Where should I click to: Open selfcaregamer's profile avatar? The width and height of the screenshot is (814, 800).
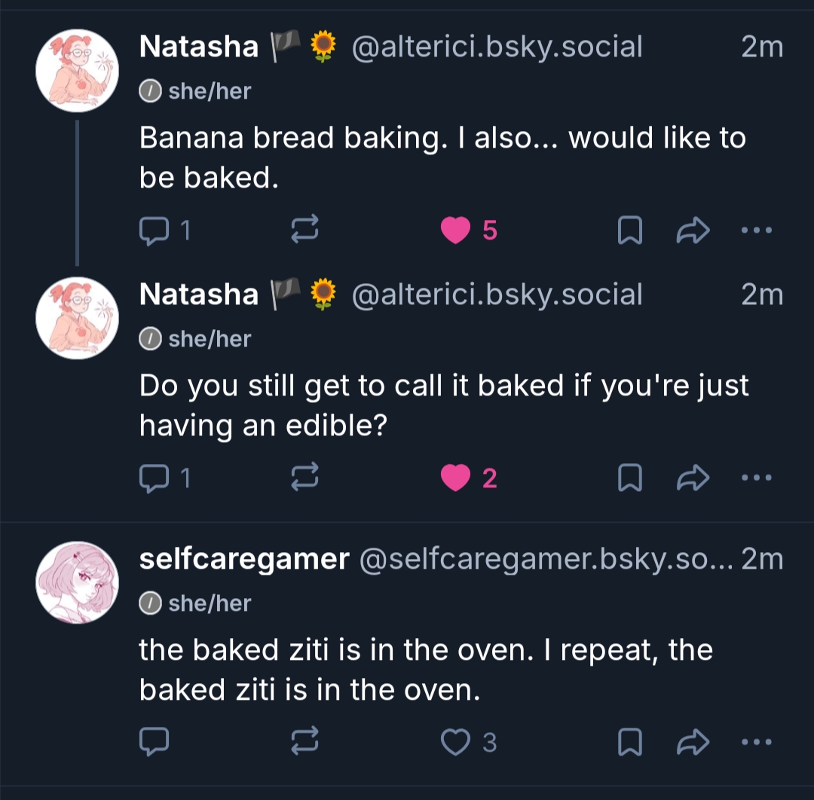(77, 582)
